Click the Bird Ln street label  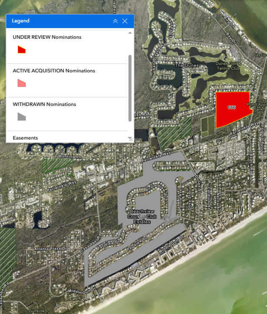[x=229, y=22]
